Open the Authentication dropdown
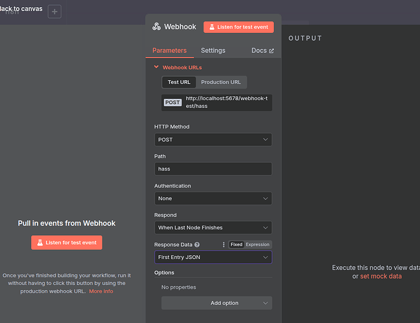The image size is (420, 323). [213, 198]
